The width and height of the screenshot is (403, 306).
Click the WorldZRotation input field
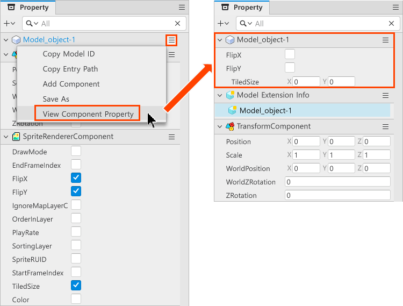[337, 182]
